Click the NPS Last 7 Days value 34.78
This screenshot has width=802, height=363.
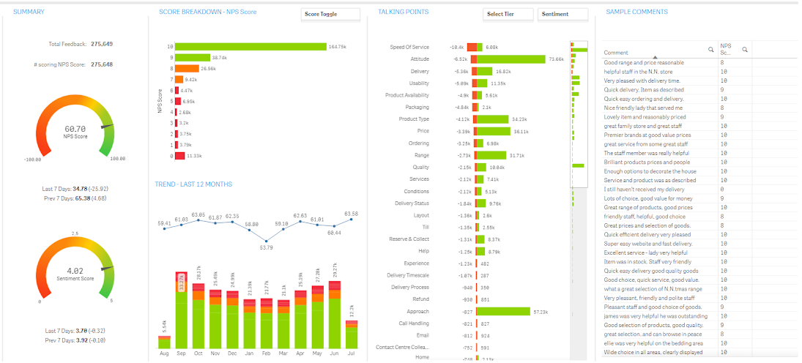tap(80, 189)
